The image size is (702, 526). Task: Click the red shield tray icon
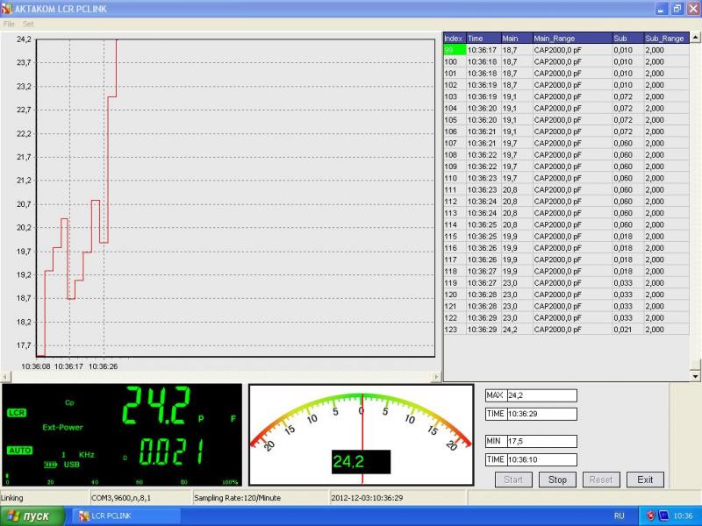[650, 515]
